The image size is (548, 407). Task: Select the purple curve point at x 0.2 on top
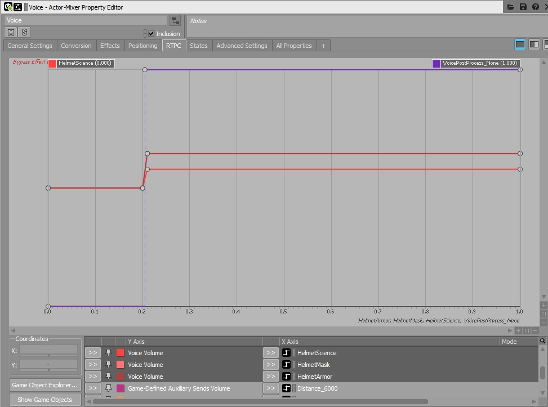point(145,69)
